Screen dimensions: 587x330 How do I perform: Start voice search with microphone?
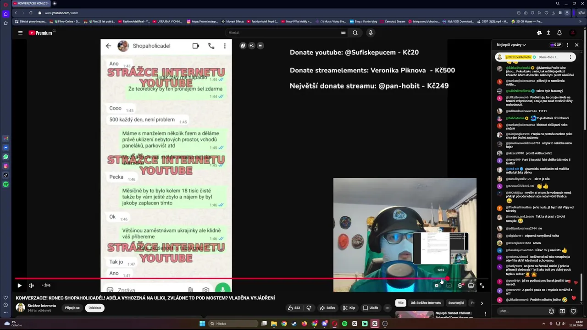click(x=371, y=33)
